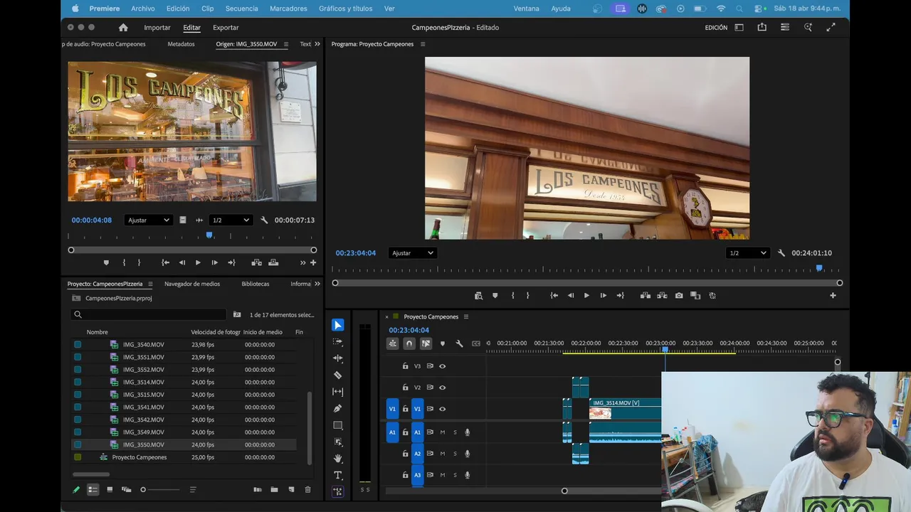Play the Source monitor clip
This screenshot has height=512, width=911.
point(198,263)
